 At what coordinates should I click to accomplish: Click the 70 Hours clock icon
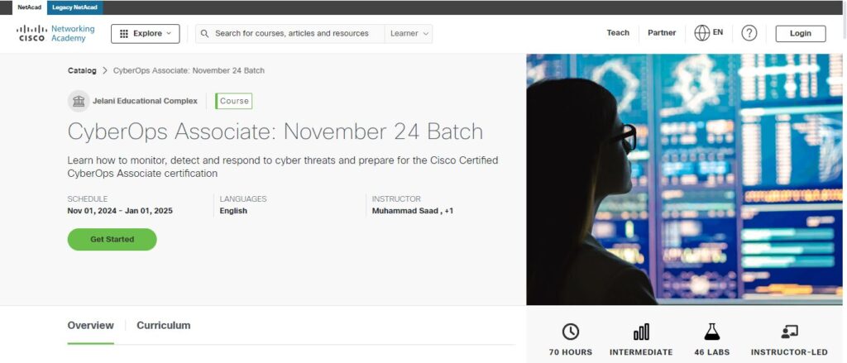[x=571, y=332]
